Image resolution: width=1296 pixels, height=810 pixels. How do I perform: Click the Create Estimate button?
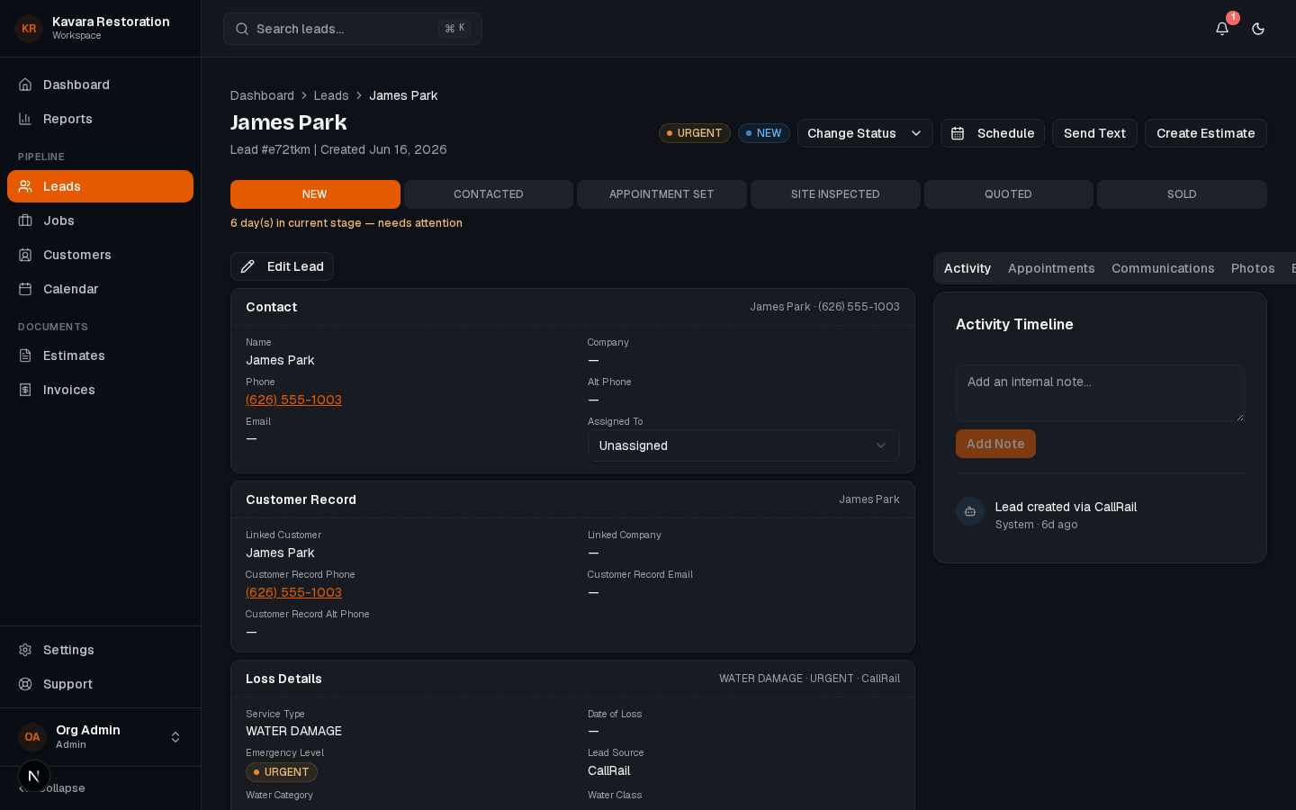tap(1206, 133)
